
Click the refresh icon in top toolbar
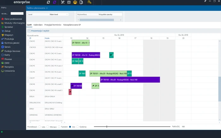(x=48, y=2)
